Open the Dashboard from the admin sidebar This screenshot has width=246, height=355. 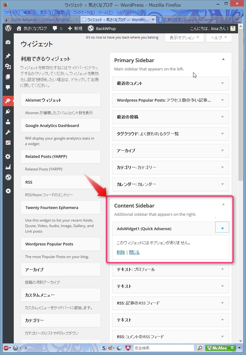click(x=8, y=42)
